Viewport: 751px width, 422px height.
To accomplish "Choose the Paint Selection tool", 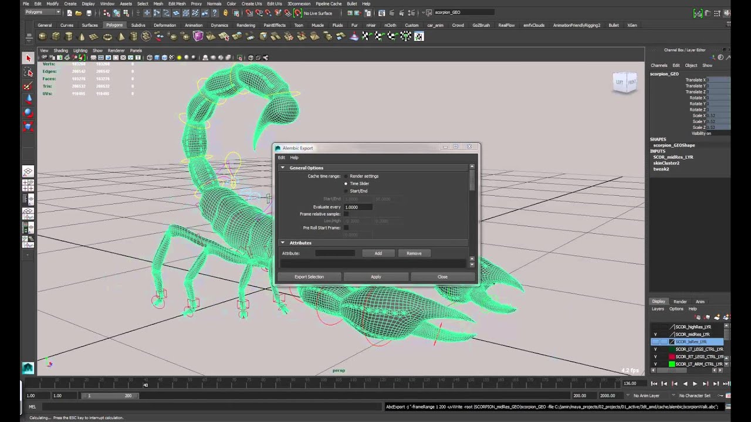I will coord(28,86).
